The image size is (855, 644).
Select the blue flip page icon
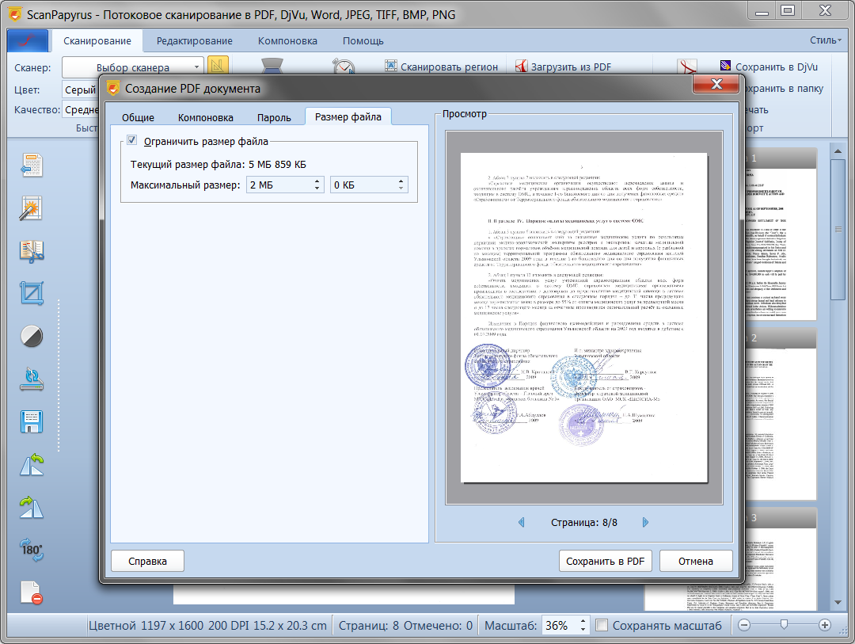tap(32, 464)
